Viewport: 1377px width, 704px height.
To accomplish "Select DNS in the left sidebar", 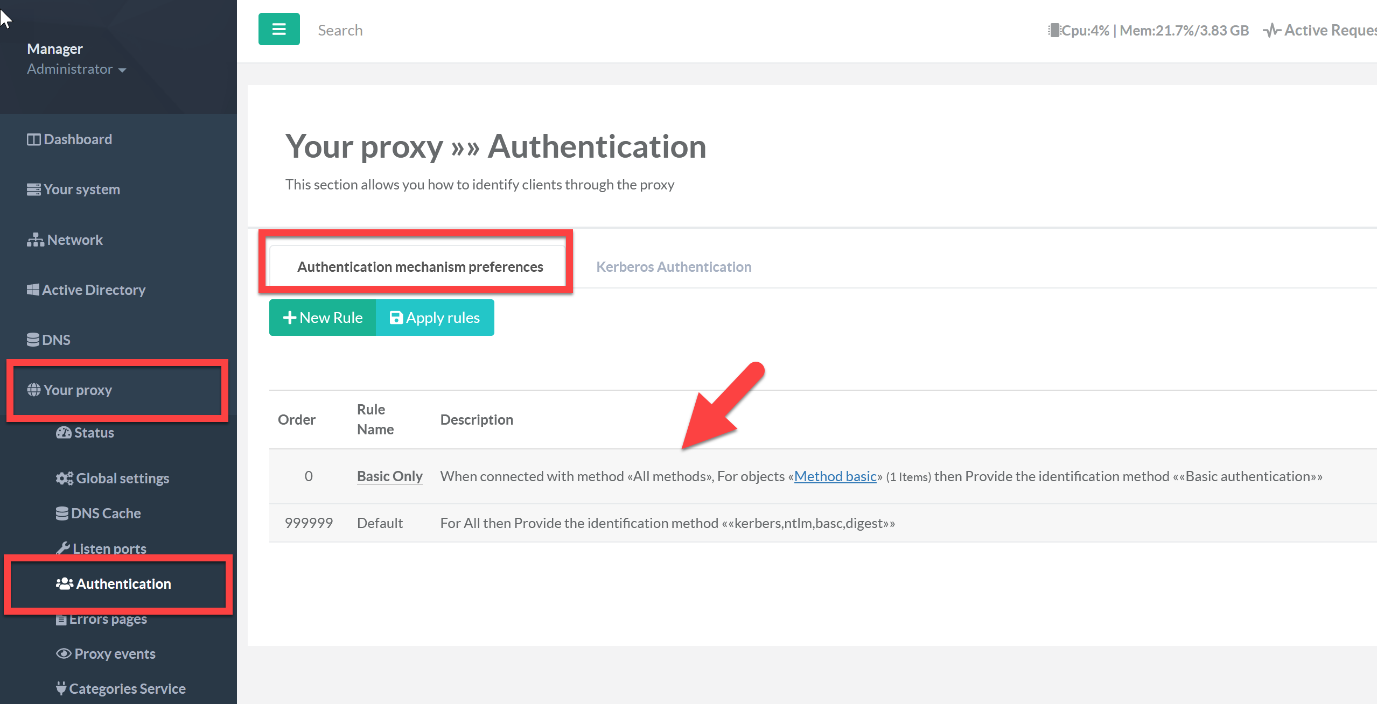I will tap(55, 340).
